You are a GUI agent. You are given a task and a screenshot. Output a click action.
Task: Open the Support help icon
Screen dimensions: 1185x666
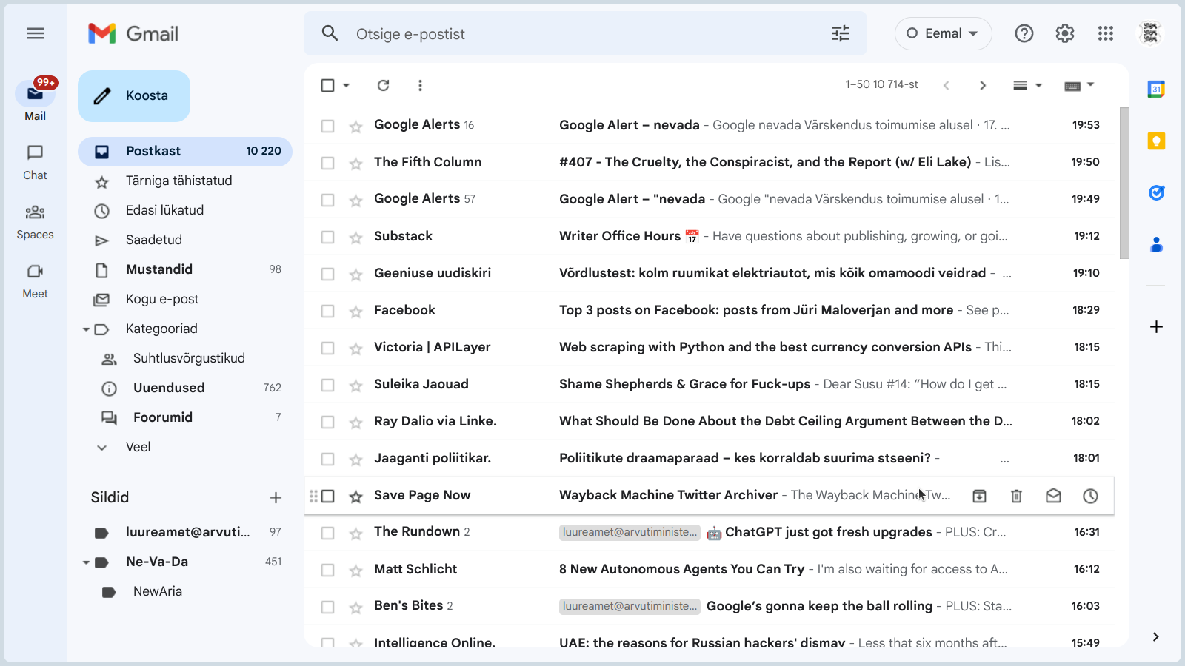pyautogui.click(x=1024, y=33)
